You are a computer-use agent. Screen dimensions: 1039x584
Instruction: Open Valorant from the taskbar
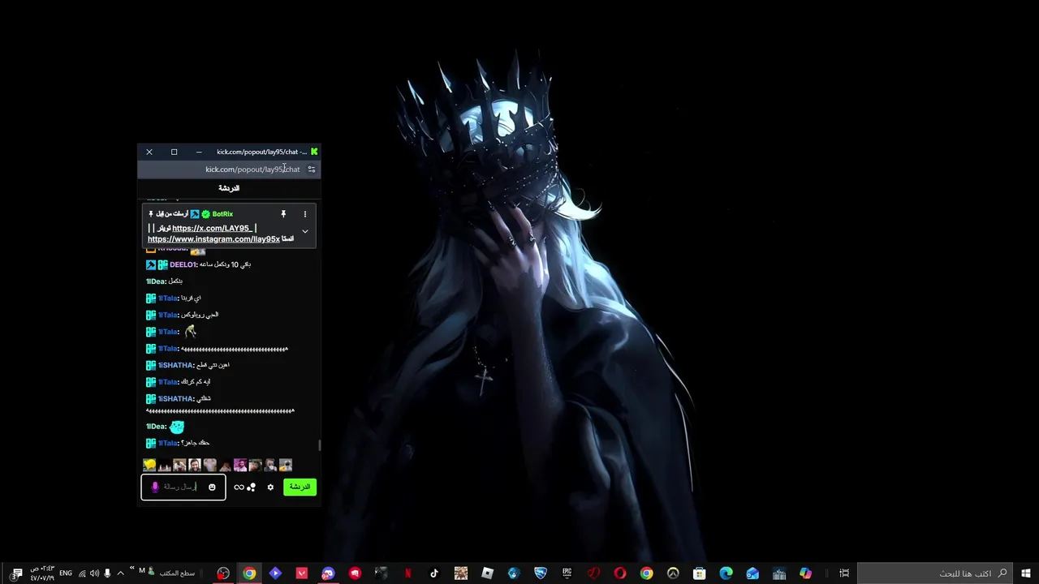tap(302, 573)
